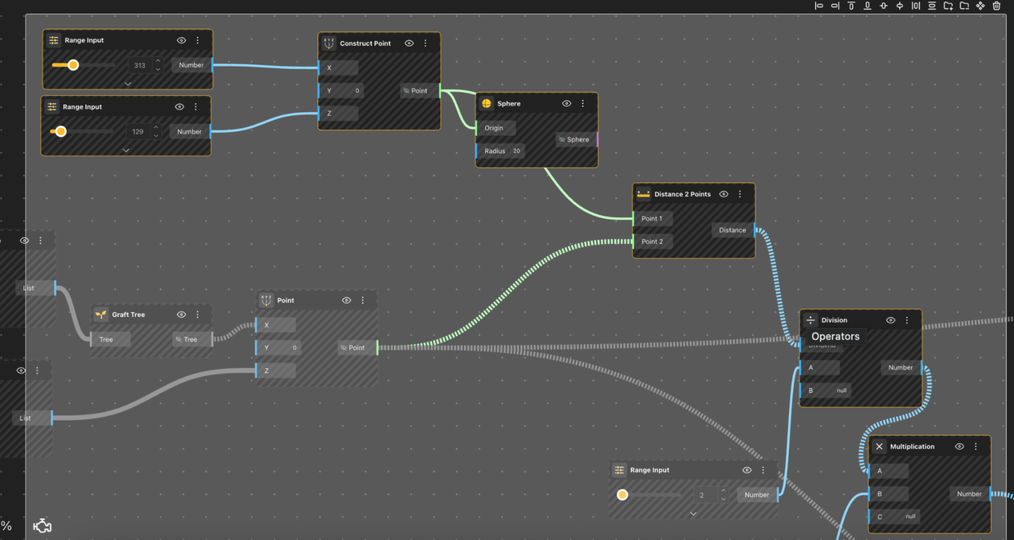1014x540 pixels.
Task: Click the Sphere Radius input field
Action: 501,151
